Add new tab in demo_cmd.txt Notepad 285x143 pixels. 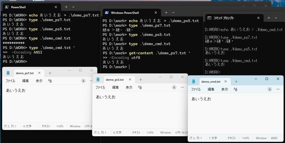coord(236,82)
